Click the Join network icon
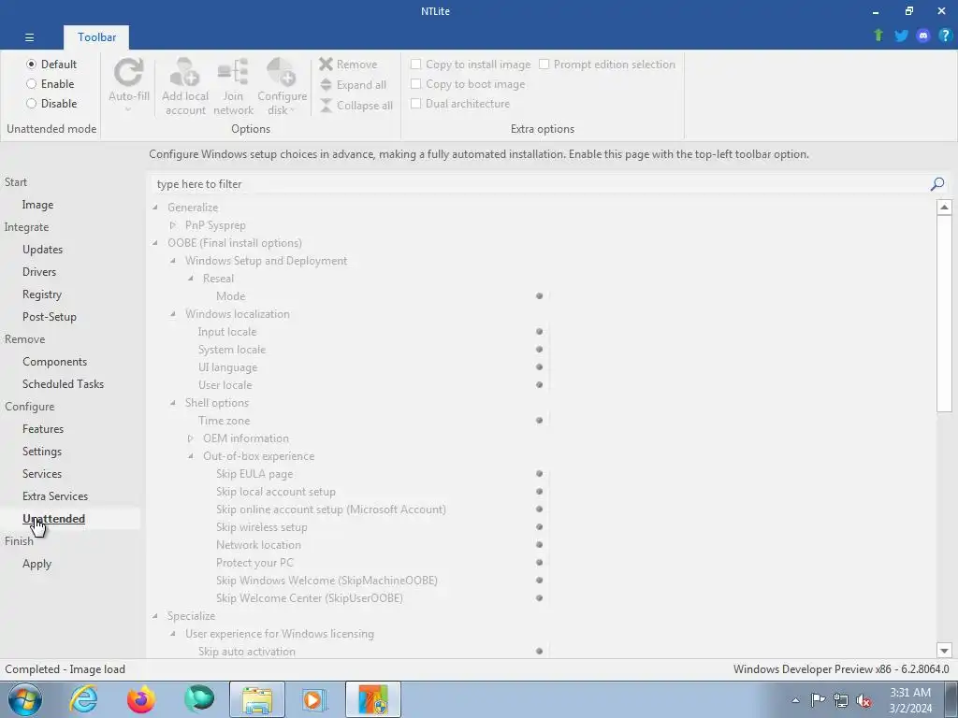 pos(233,73)
